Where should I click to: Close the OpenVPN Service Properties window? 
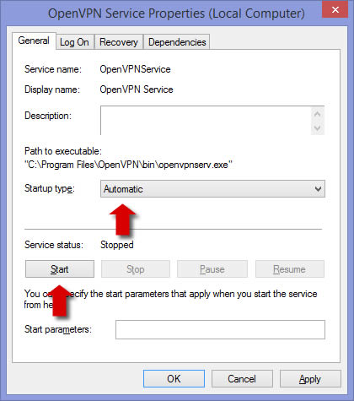click(x=335, y=9)
